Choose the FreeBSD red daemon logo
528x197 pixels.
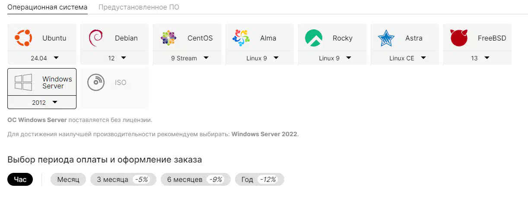pos(459,38)
